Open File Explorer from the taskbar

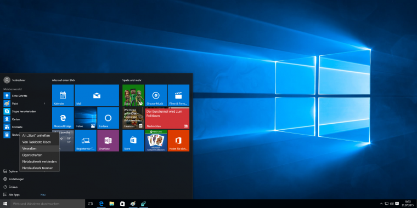pyautogui.click(x=112, y=204)
